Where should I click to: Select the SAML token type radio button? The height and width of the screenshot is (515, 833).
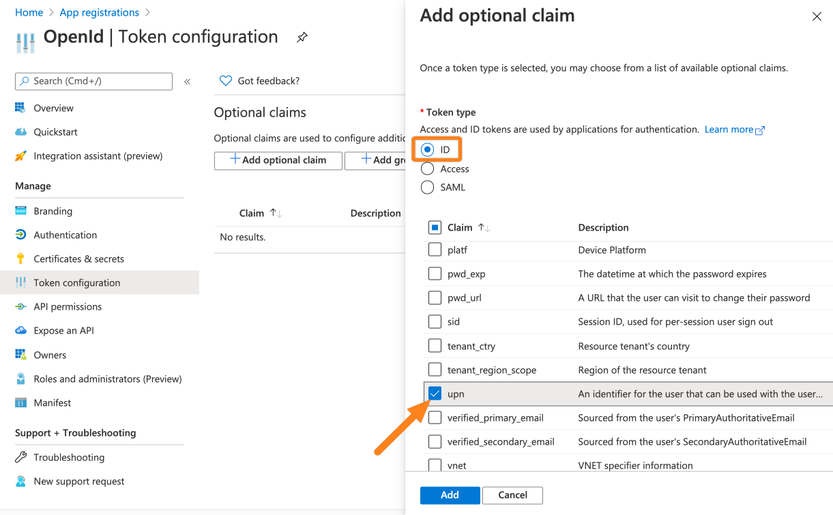[x=428, y=187]
